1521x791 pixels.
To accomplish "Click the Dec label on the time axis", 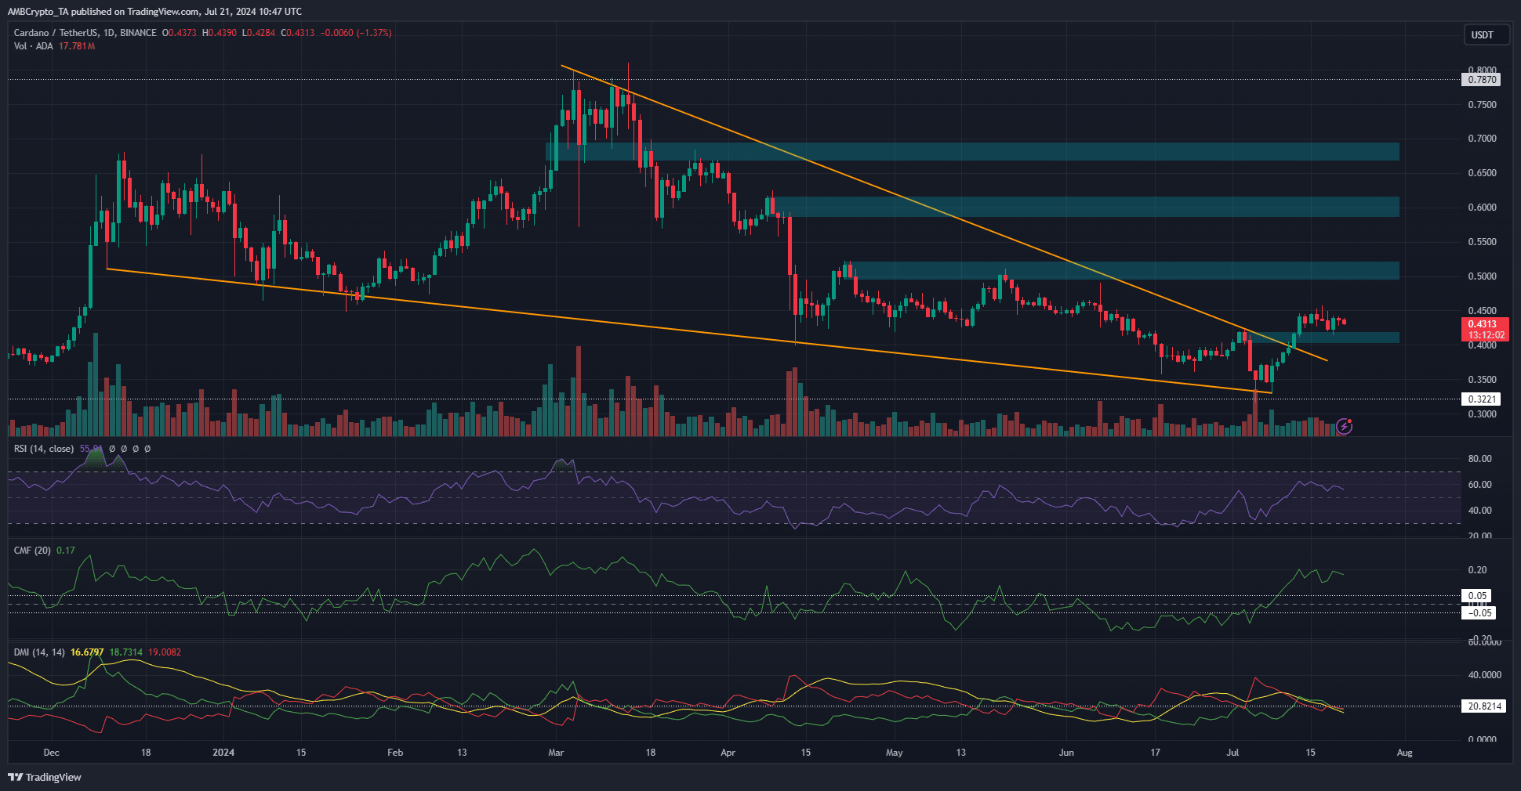I will click(51, 753).
